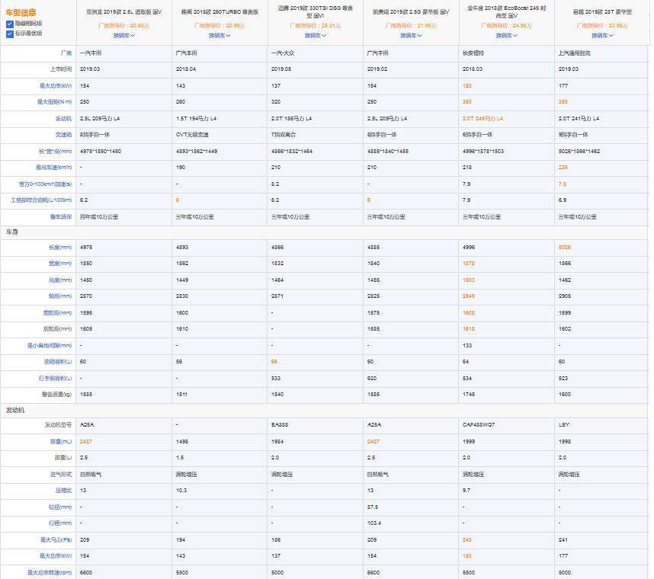
Task: Click the 最大功率转速(rpm) parameter link
Action: pyautogui.click(x=50, y=573)
